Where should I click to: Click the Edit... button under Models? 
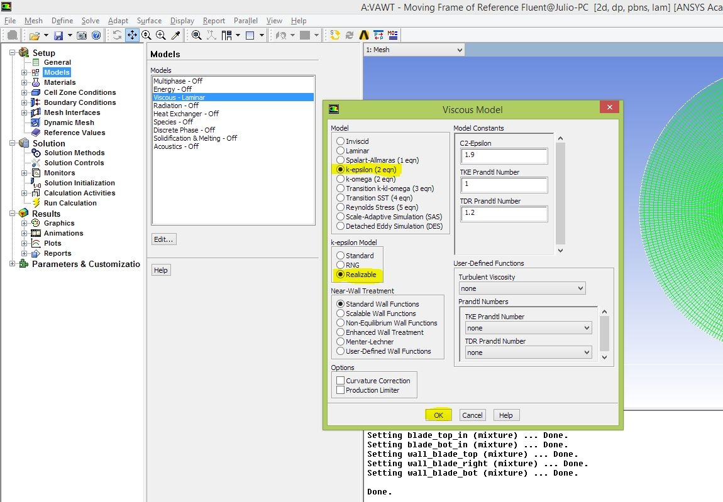(163, 240)
